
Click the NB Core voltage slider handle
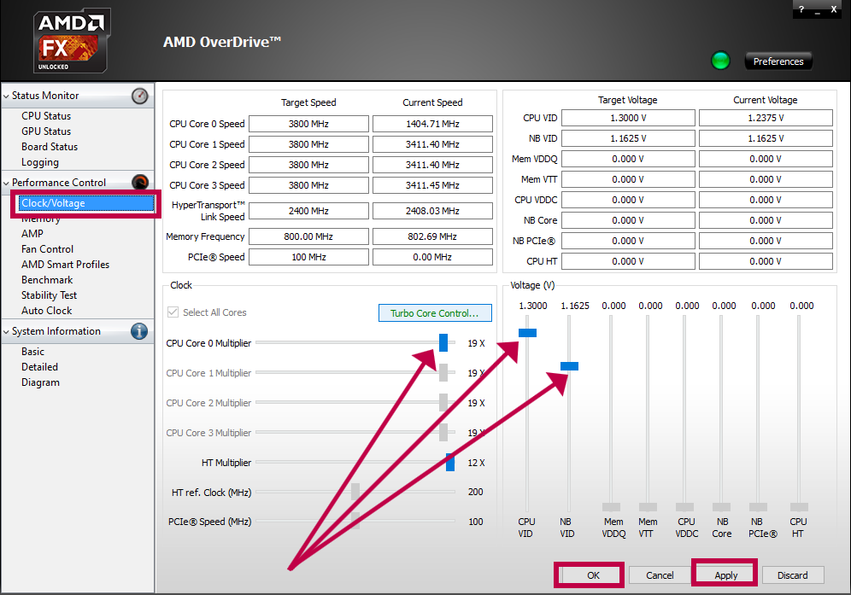click(721, 507)
